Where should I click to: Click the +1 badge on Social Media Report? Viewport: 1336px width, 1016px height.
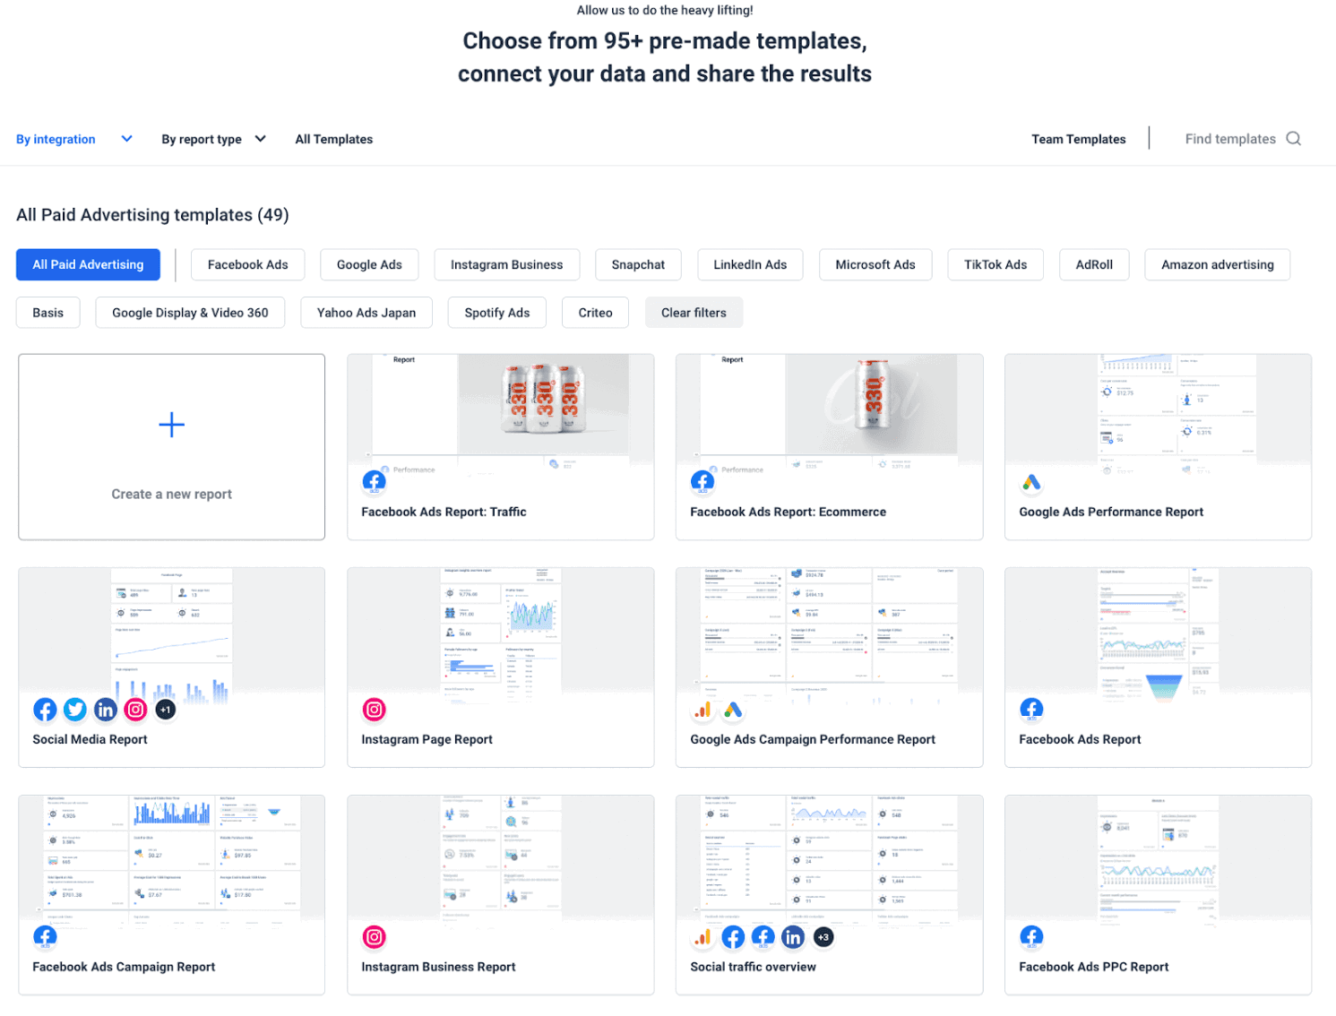[x=165, y=709]
